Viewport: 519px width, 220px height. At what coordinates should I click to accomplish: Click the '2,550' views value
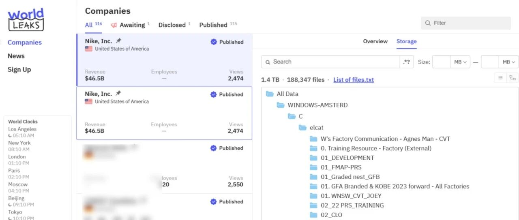[236, 184]
